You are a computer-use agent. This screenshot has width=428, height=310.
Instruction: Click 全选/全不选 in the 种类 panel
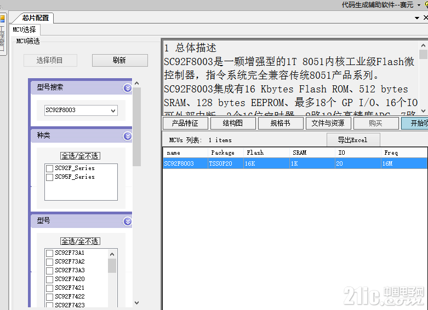tap(80, 156)
